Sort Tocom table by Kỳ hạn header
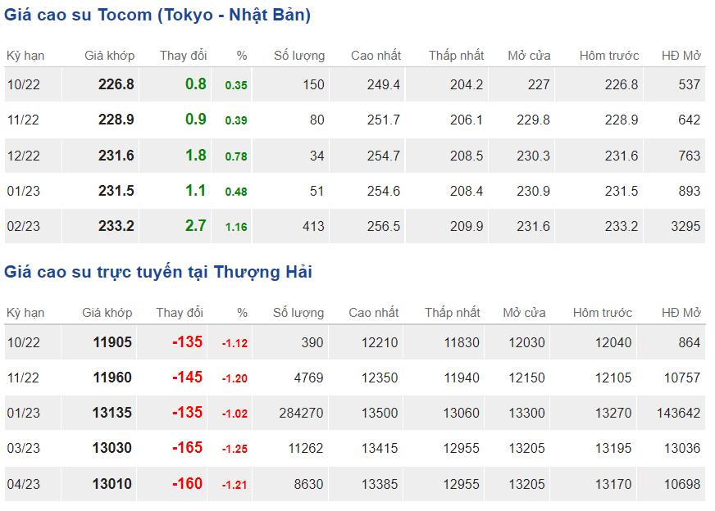The image size is (715, 511). 25,56
